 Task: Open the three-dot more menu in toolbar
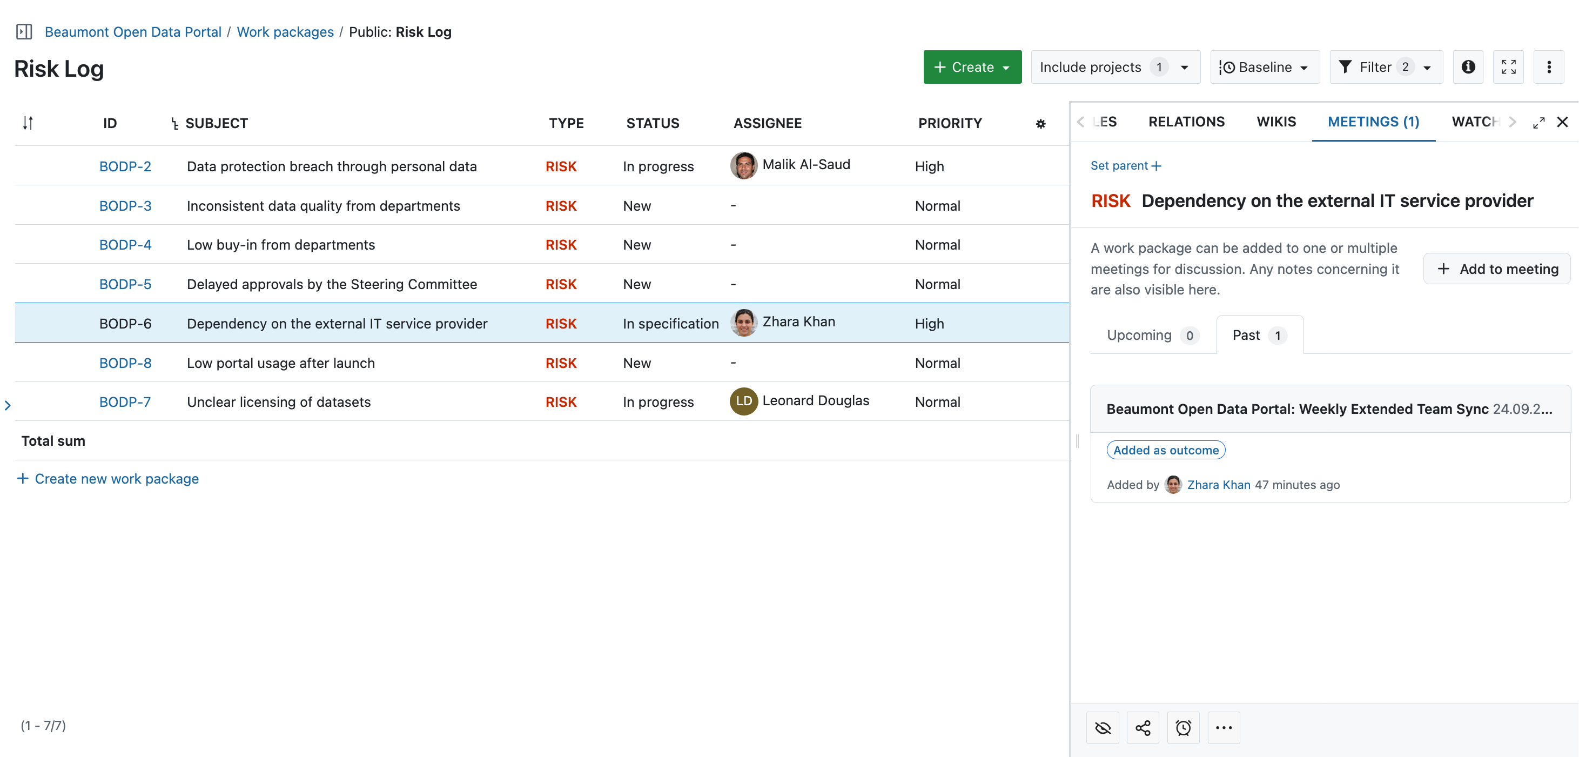click(x=1549, y=67)
